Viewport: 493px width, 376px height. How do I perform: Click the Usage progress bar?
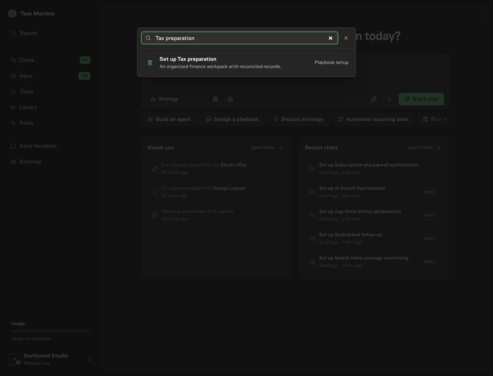tap(51, 331)
